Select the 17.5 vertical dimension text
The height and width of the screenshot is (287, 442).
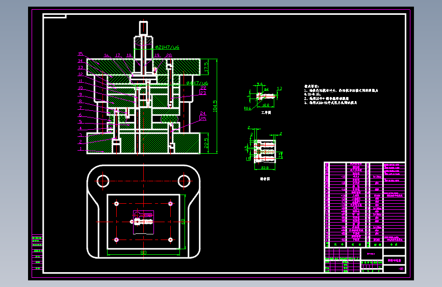(206, 67)
